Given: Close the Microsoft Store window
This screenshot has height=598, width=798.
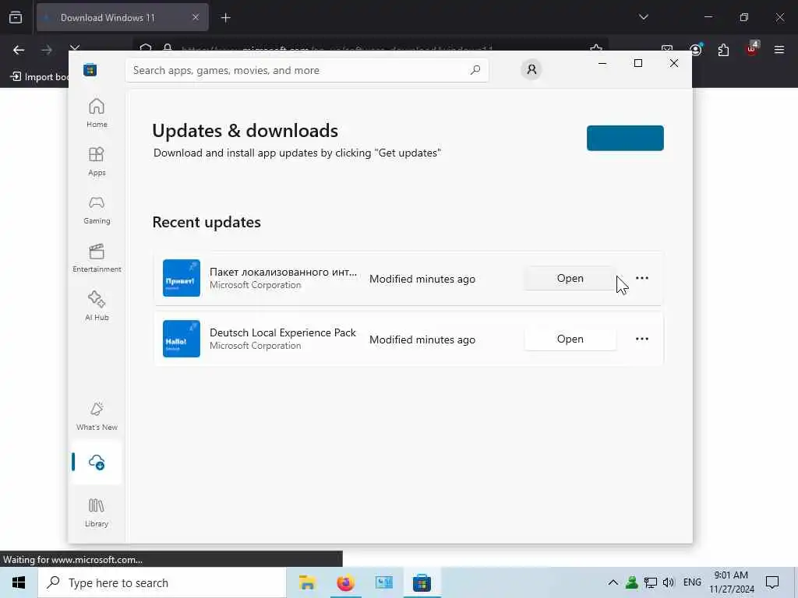Looking at the screenshot, I should coord(674,63).
